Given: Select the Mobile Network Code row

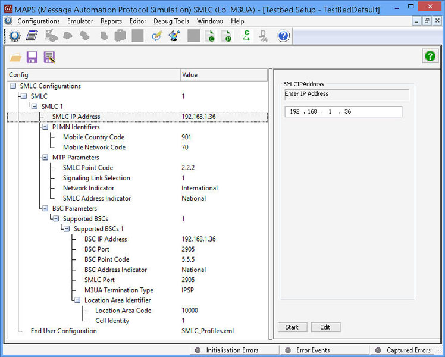Looking at the screenshot, I should click(x=137, y=148).
